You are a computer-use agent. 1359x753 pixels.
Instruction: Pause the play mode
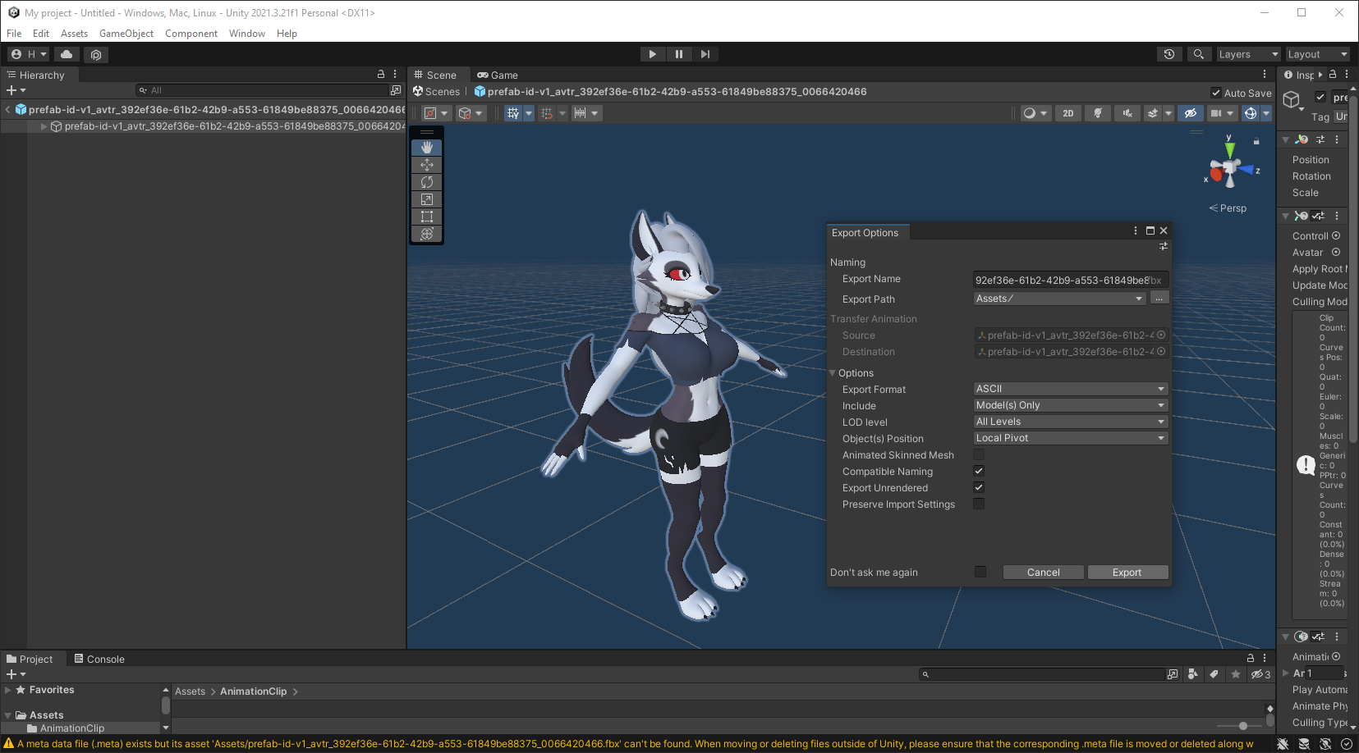click(679, 54)
